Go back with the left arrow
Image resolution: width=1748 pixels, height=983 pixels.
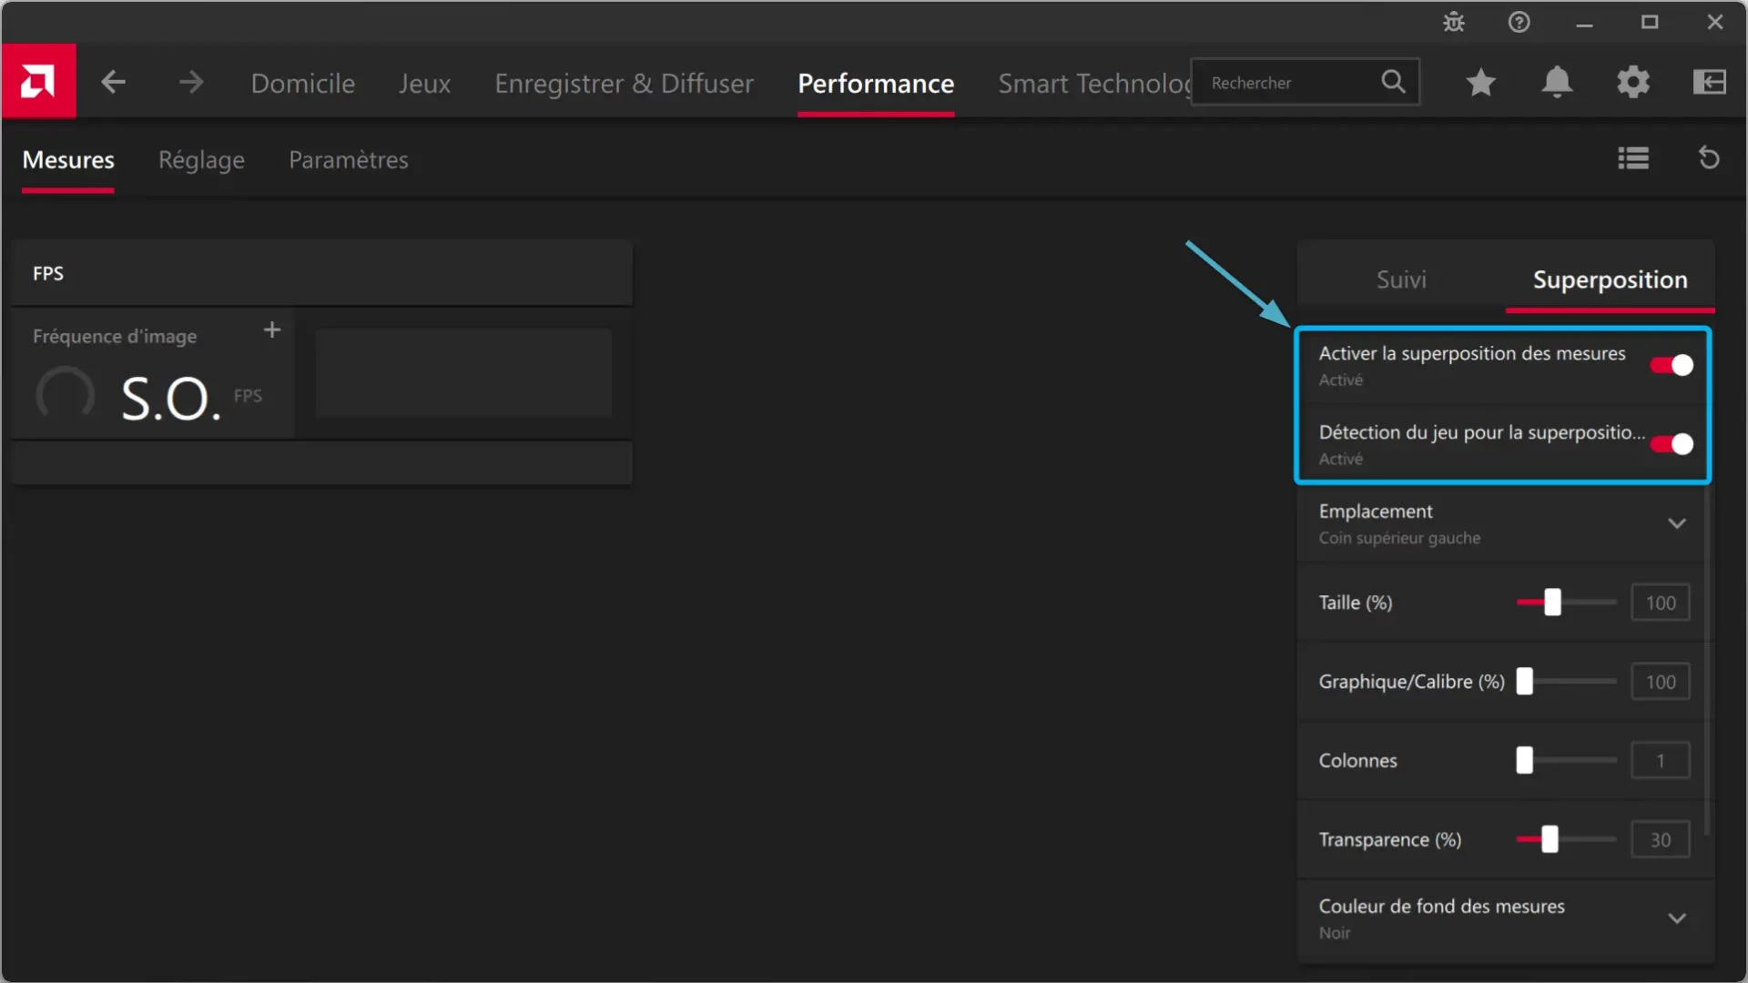(113, 82)
